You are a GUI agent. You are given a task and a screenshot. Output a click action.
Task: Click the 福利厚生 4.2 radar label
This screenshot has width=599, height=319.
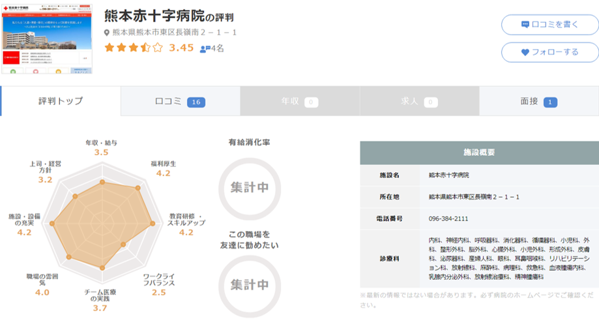coord(163,168)
